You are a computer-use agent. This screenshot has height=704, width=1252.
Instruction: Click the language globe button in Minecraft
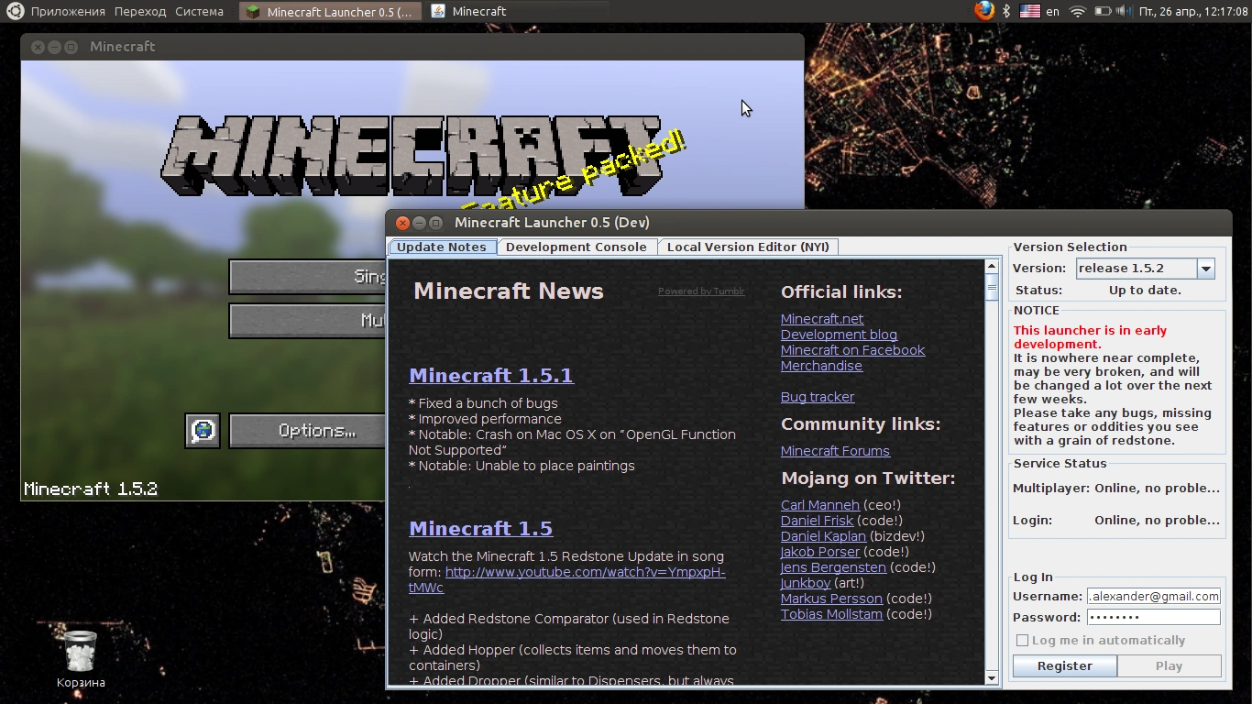(203, 430)
